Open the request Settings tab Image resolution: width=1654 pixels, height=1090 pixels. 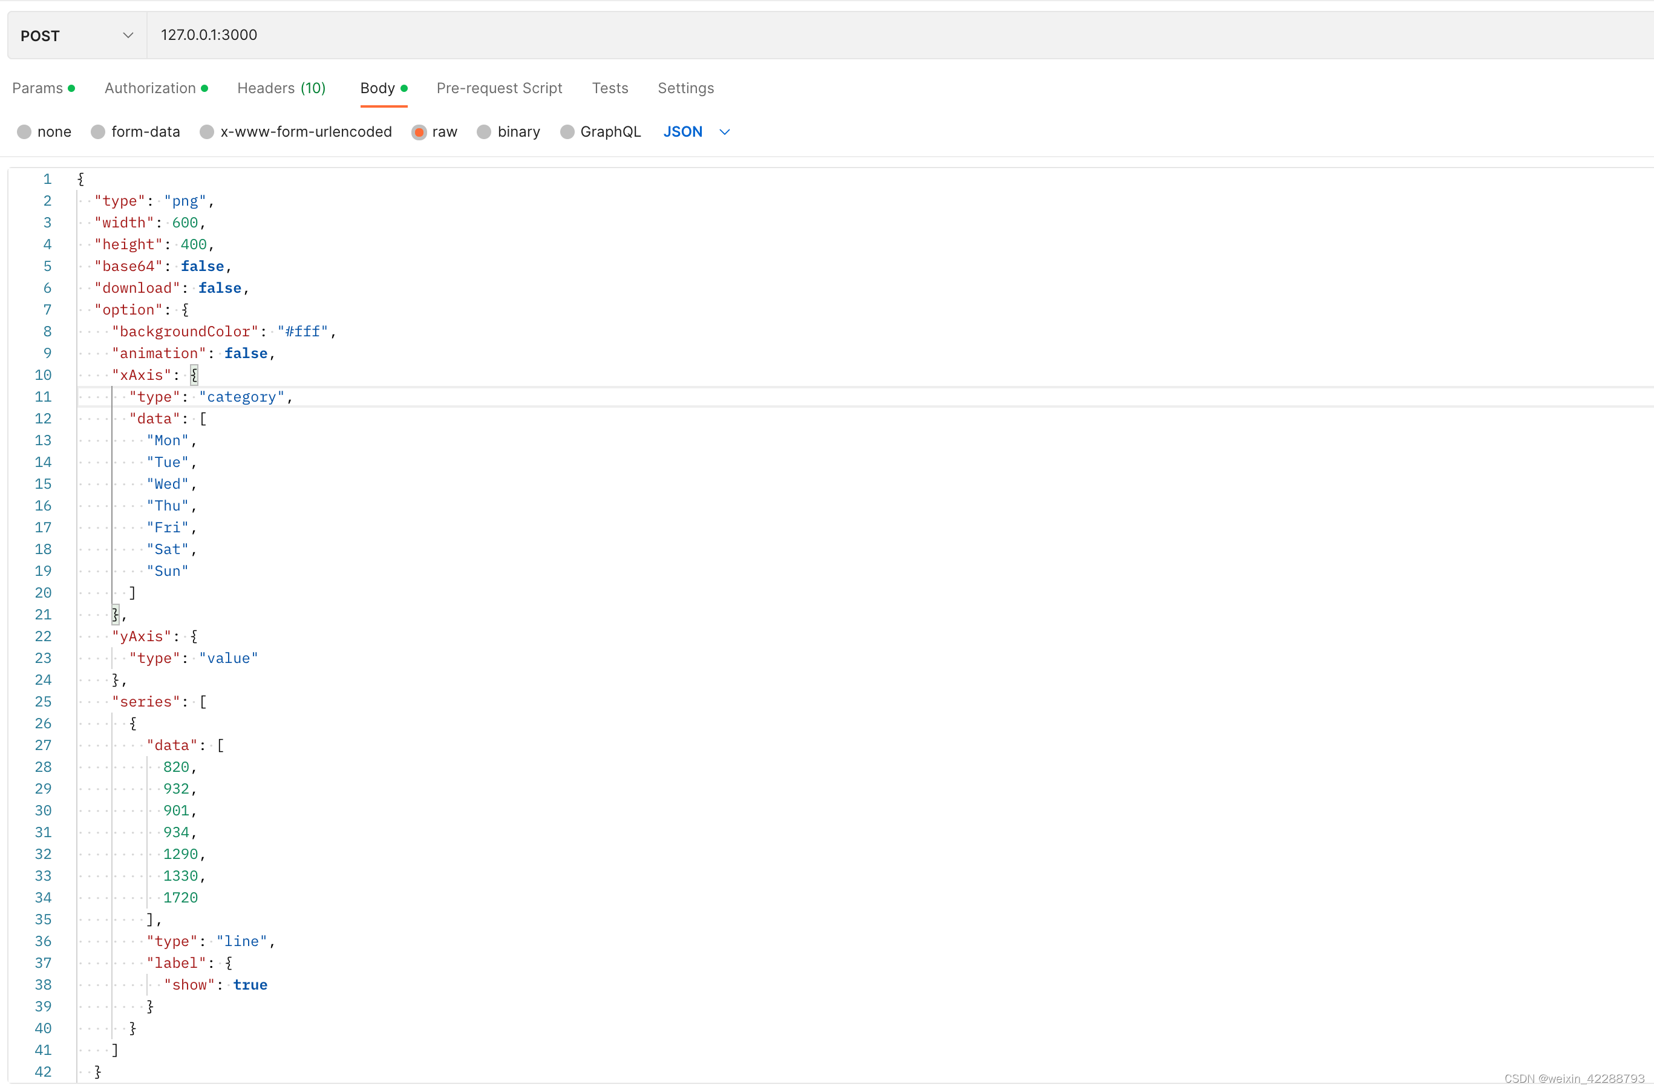(685, 88)
